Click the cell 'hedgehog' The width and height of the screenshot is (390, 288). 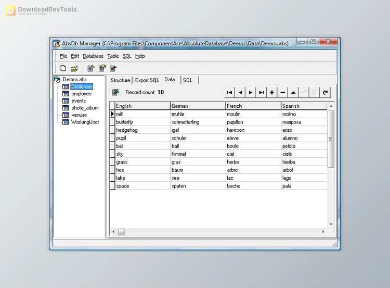(142, 130)
